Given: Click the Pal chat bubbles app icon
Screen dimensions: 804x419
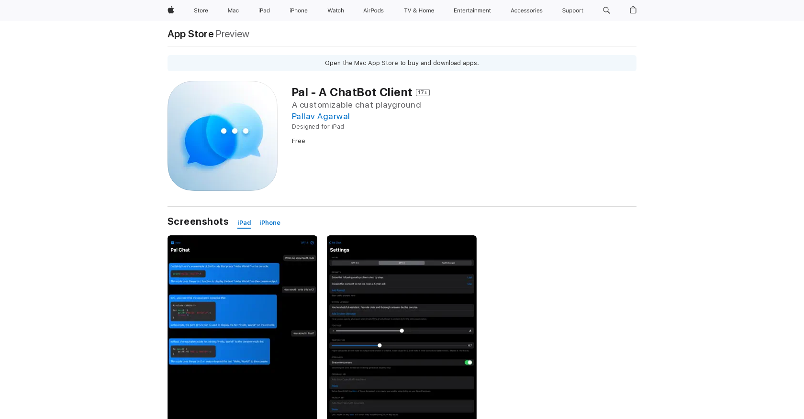Looking at the screenshot, I should [223, 136].
